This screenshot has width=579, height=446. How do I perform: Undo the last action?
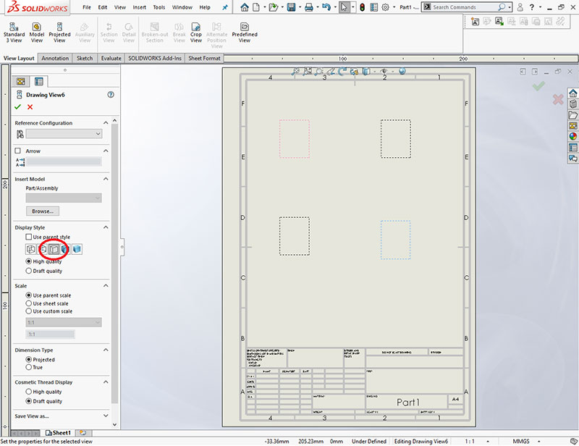tap(326, 7)
